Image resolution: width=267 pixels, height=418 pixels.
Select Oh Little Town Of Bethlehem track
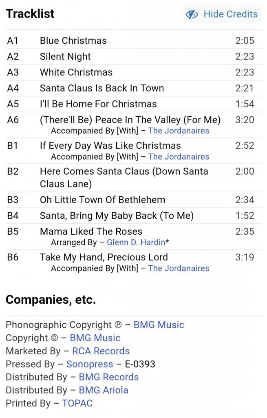point(102,200)
